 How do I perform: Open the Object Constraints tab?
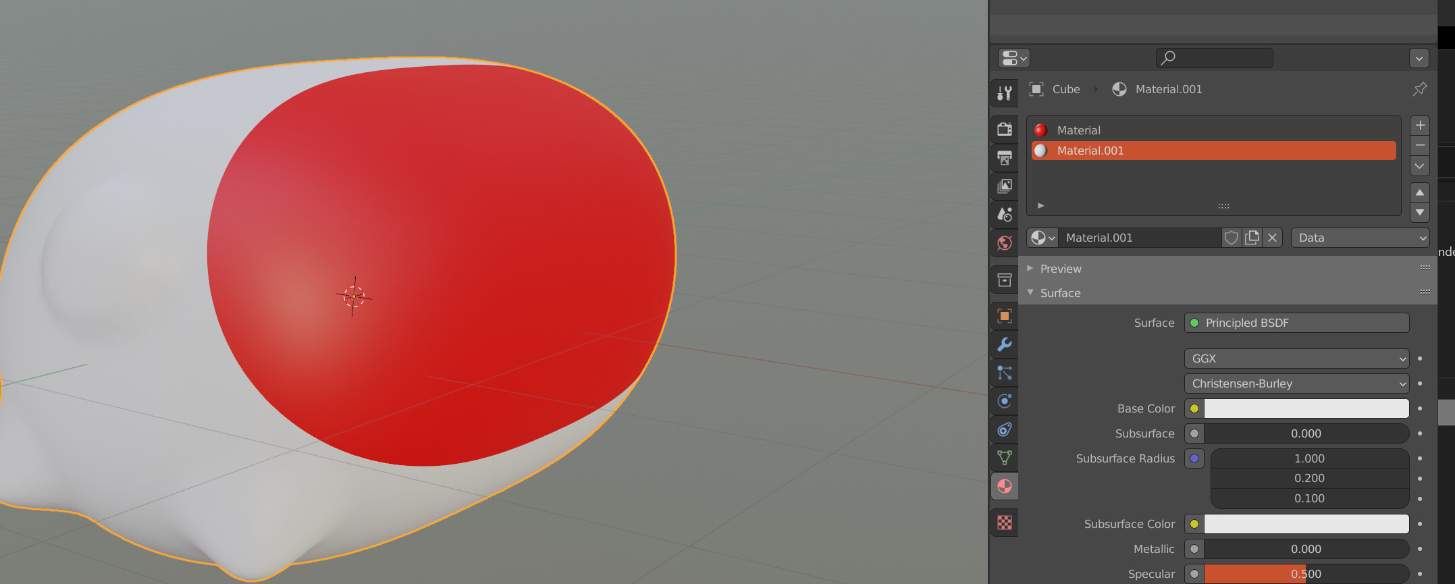(x=1005, y=429)
